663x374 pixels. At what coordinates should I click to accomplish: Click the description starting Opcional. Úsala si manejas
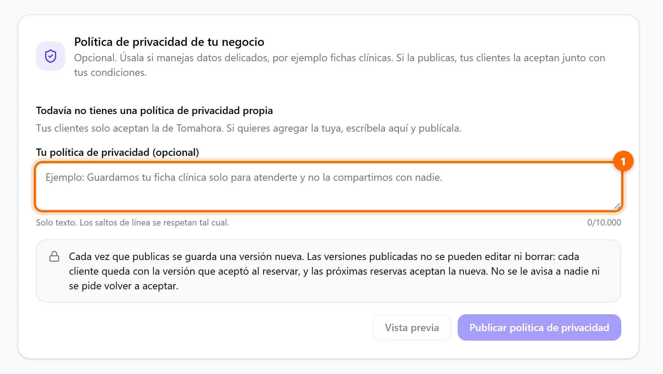click(340, 65)
